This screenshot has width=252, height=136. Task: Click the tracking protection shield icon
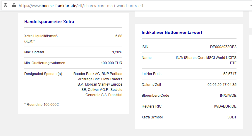[x=6, y=6]
